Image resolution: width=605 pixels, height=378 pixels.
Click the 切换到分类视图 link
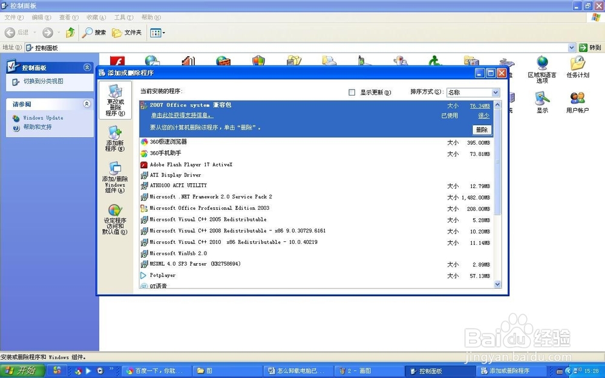[x=43, y=81]
